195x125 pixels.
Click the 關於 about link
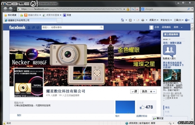(19, 115)
